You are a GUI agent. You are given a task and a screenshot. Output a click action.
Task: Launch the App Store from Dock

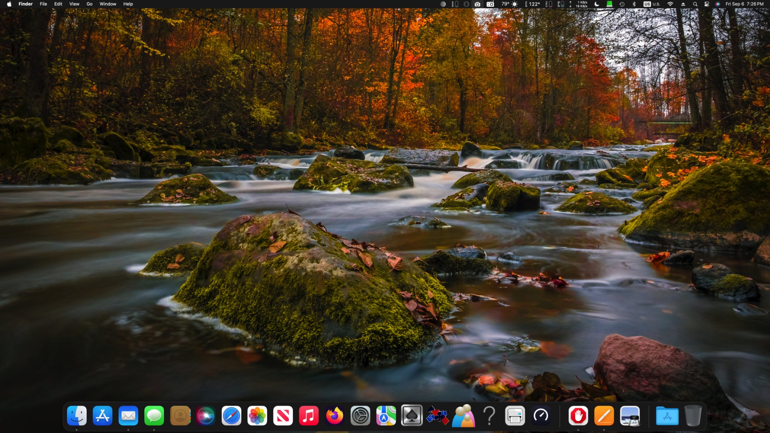pyautogui.click(x=102, y=416)
